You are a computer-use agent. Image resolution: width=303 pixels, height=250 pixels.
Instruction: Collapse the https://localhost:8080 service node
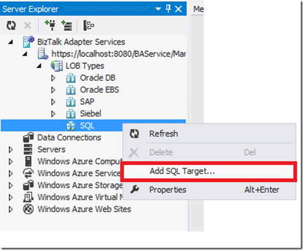[25, 54]
